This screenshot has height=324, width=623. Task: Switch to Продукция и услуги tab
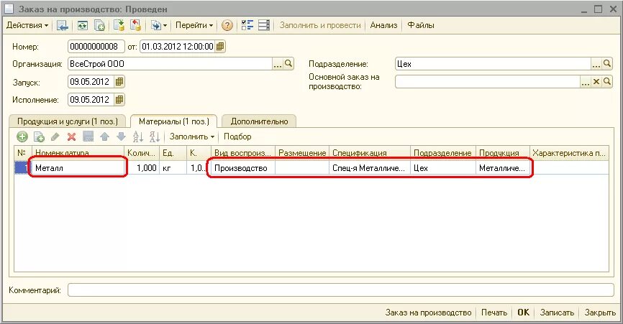pyautogui.click(x=68, y=121)
